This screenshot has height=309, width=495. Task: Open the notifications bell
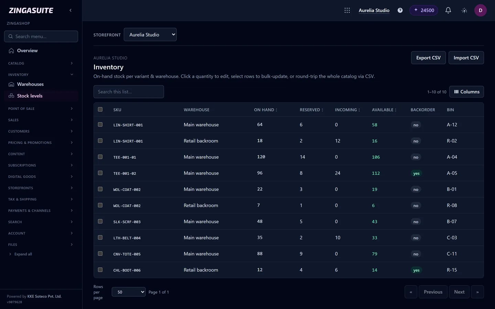click(448, 10)
